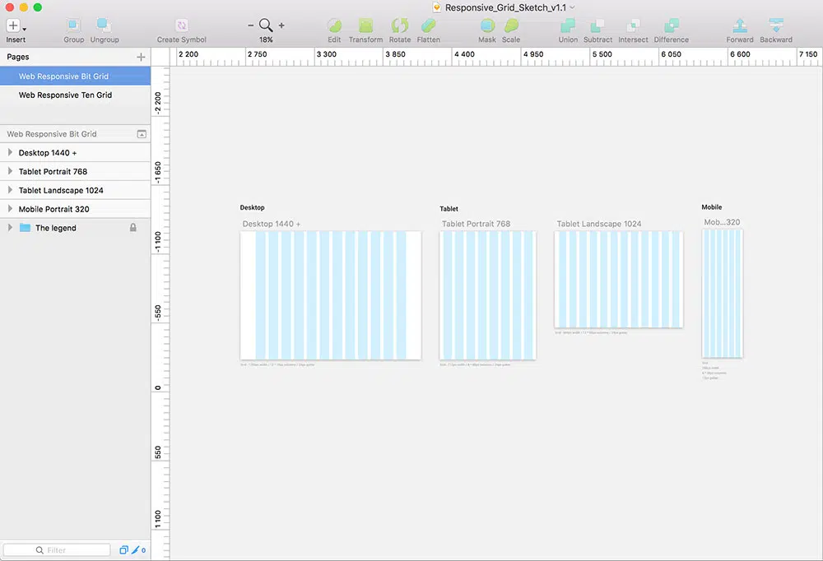Click the Scale tool icon

pyautogui.click(x=511, y=26)
